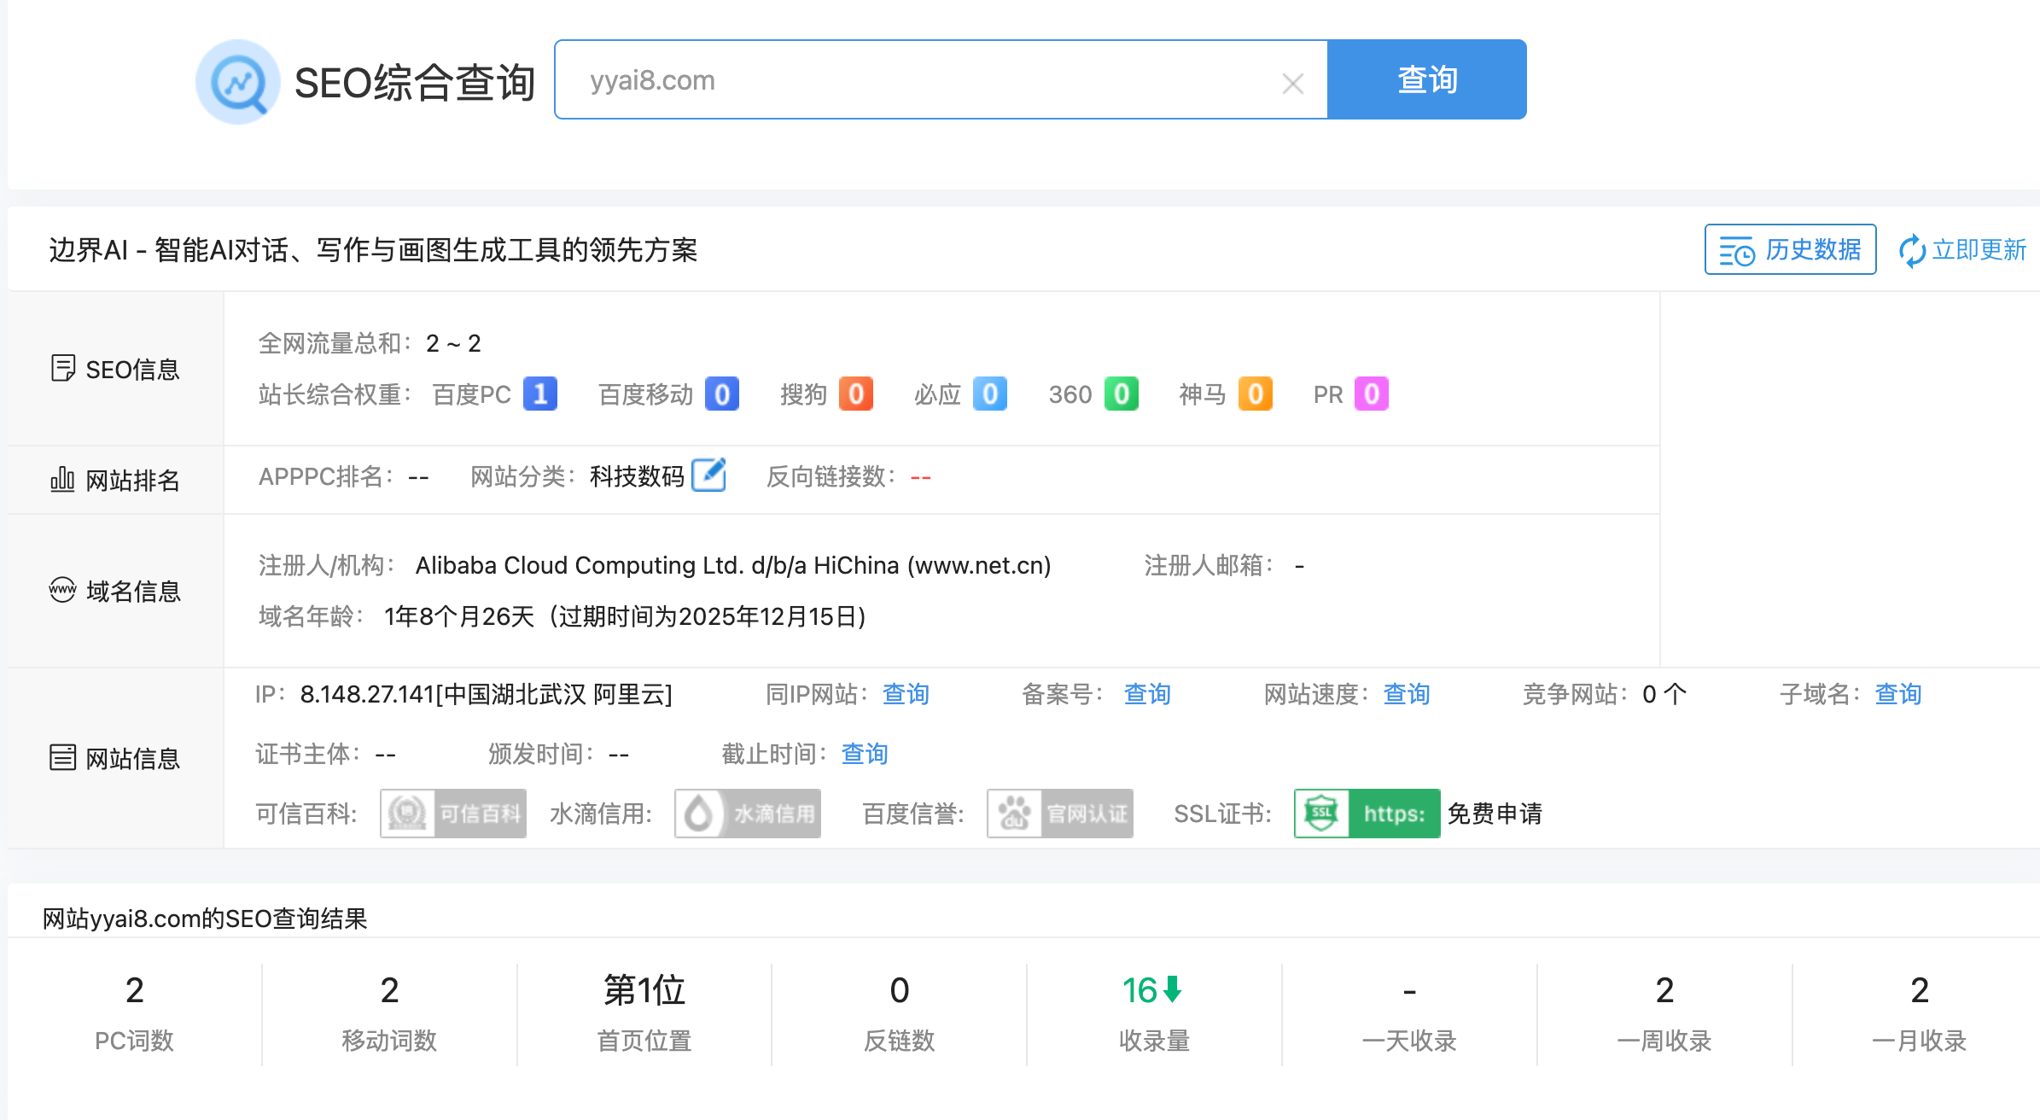Click the orange 搜狗 weight badge
The image size is (2040, 1120).
(x=855, y=394)
